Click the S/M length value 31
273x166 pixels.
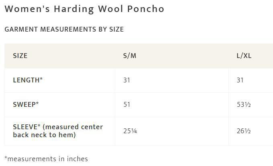(x=127, y=80)
